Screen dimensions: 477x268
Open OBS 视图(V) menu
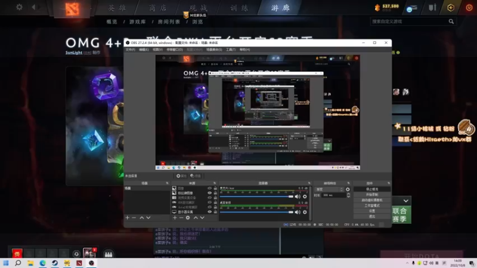(x=157, y=49)
